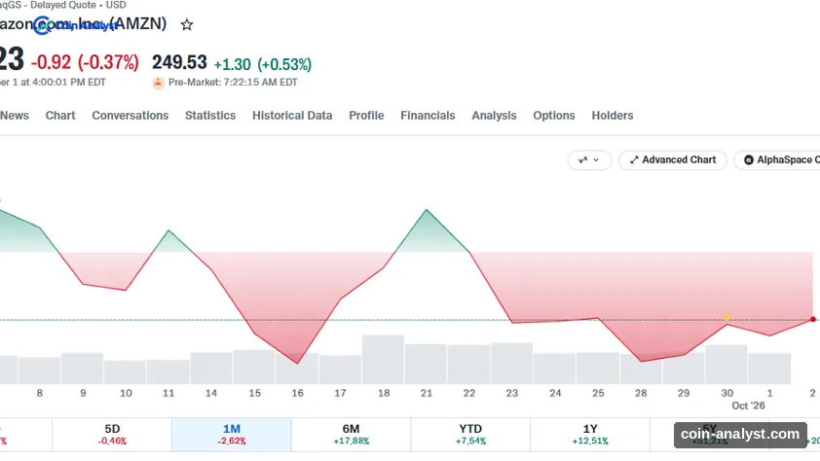
Task: Select the 5D time range
Action: (112, 435)
